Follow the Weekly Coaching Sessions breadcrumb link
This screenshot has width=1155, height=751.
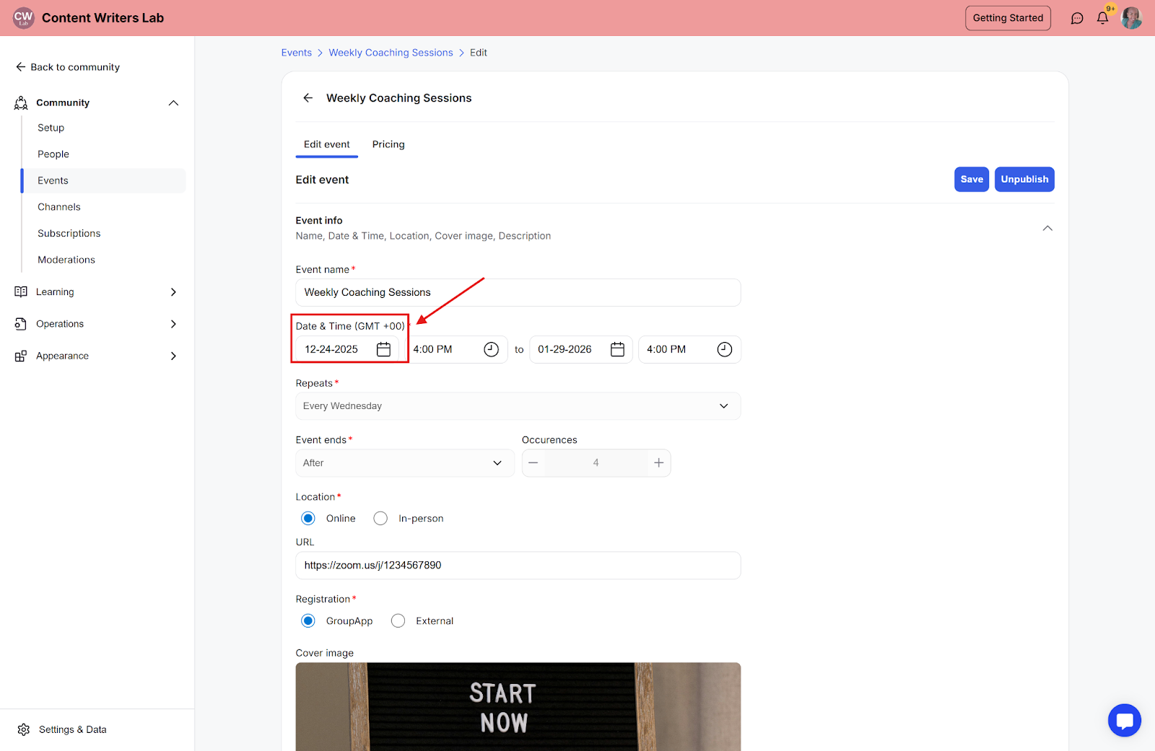click(x=391, y=53)
